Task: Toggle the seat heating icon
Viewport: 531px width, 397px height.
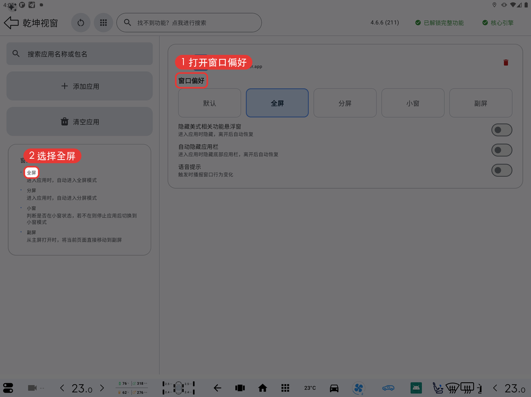Action: 438,388
